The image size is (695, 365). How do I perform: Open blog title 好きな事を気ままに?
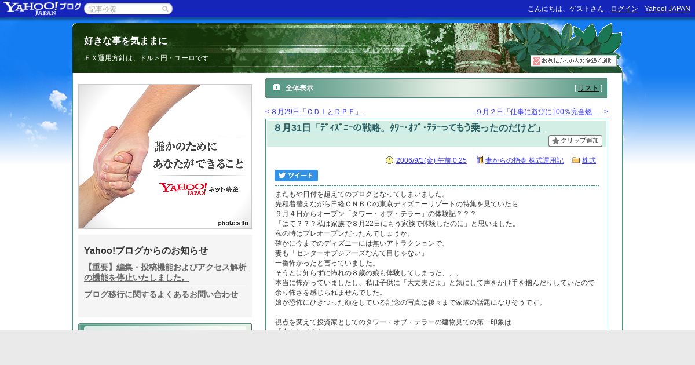pos(126,41)
